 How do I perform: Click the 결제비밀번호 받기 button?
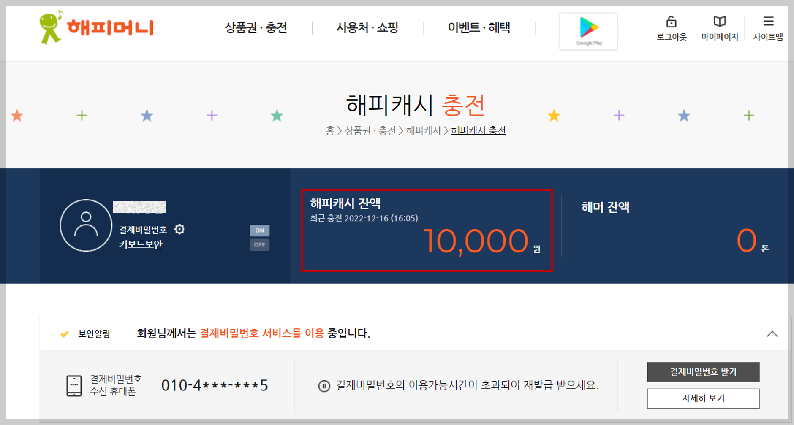coord(703,372)
